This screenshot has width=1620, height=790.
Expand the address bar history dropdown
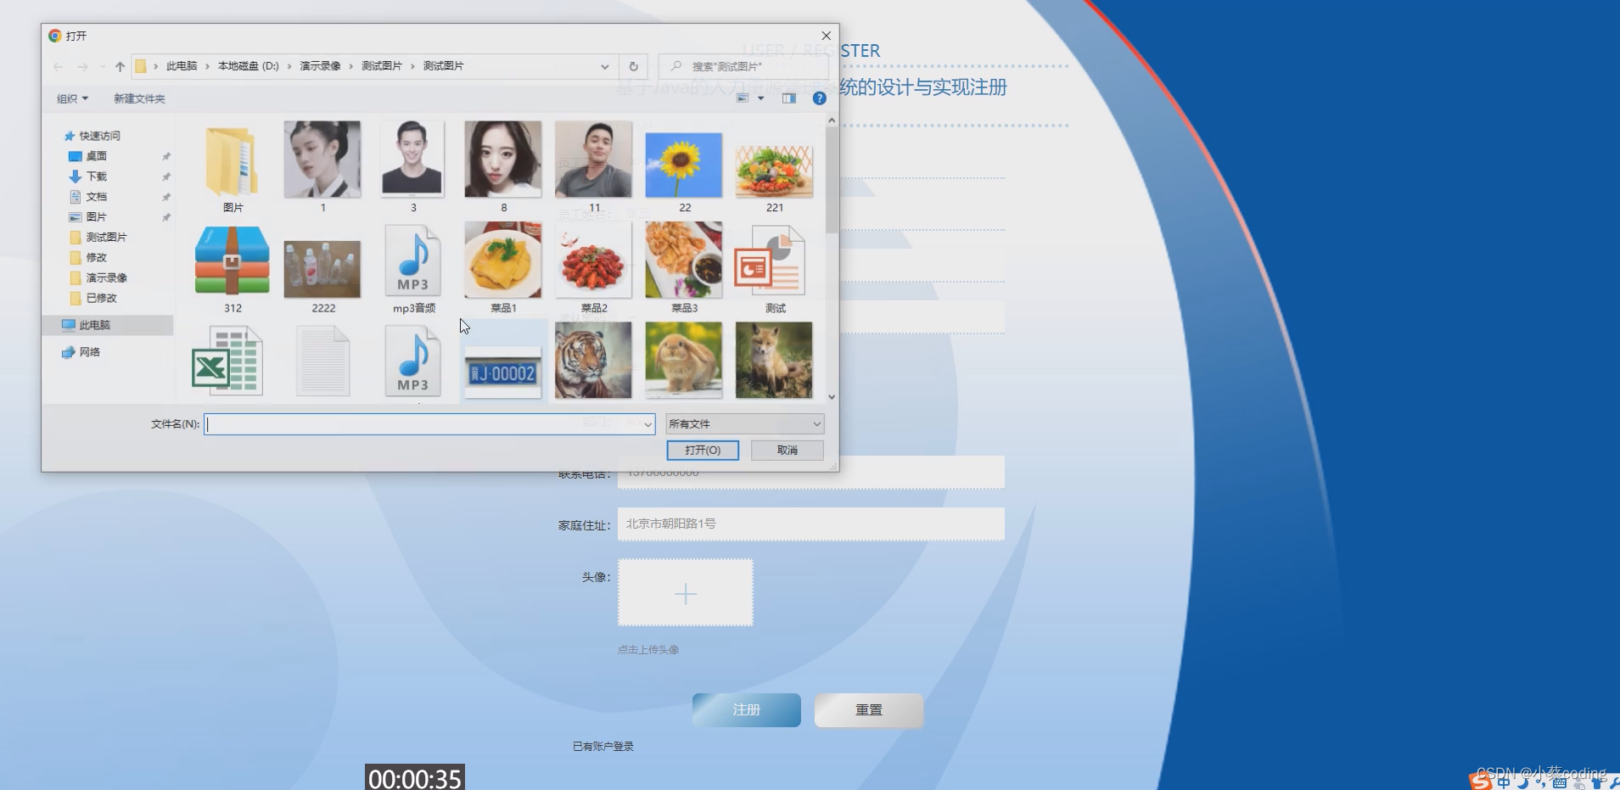(x=604, y=66)
